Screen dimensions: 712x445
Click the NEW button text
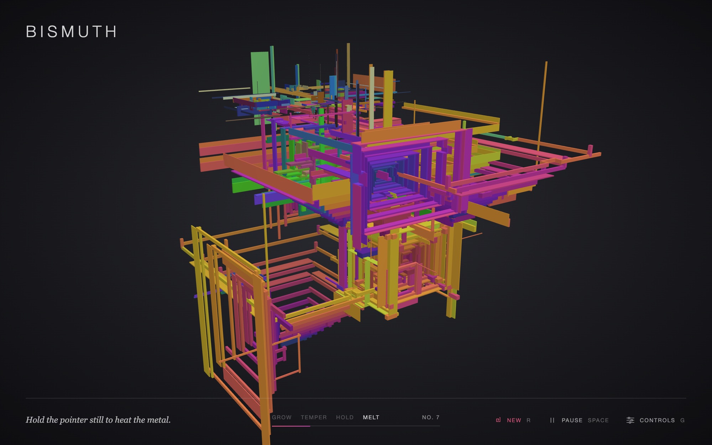(514, 420)
